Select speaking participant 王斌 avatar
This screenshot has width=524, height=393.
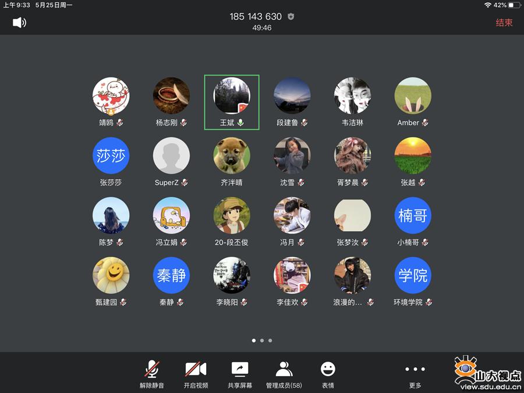232,95
